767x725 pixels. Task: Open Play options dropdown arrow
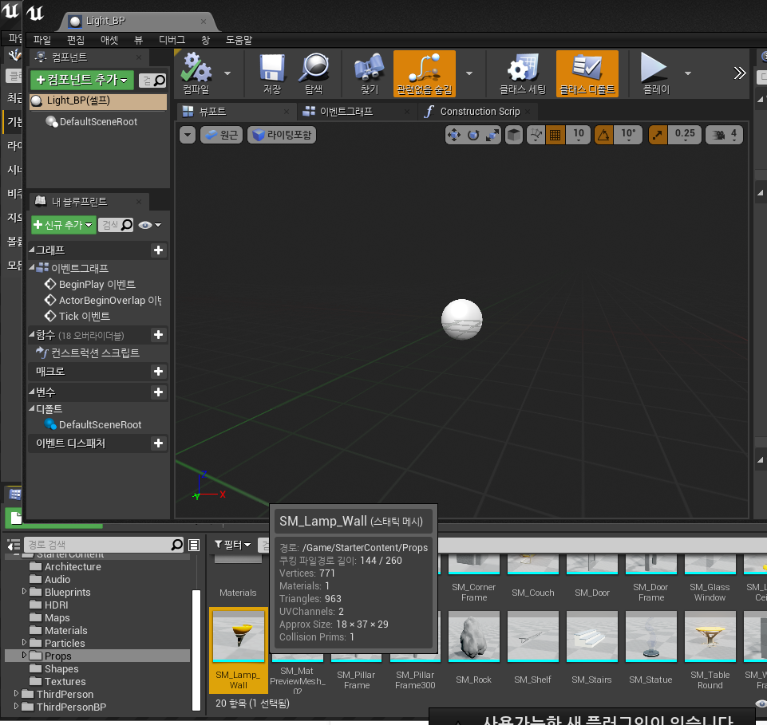coord(688,73)
